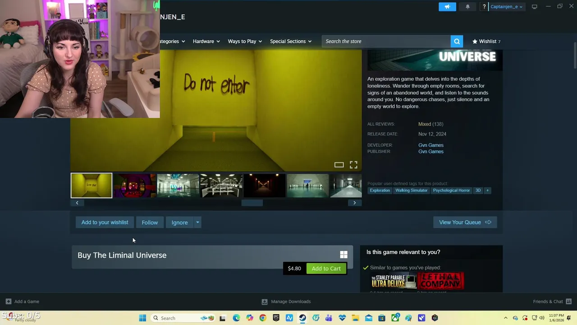Image resolution: width=577 pixels, height=325 pixels.
Task: Open the Gvn Games developer link
Action: click(x=431, y=145)
